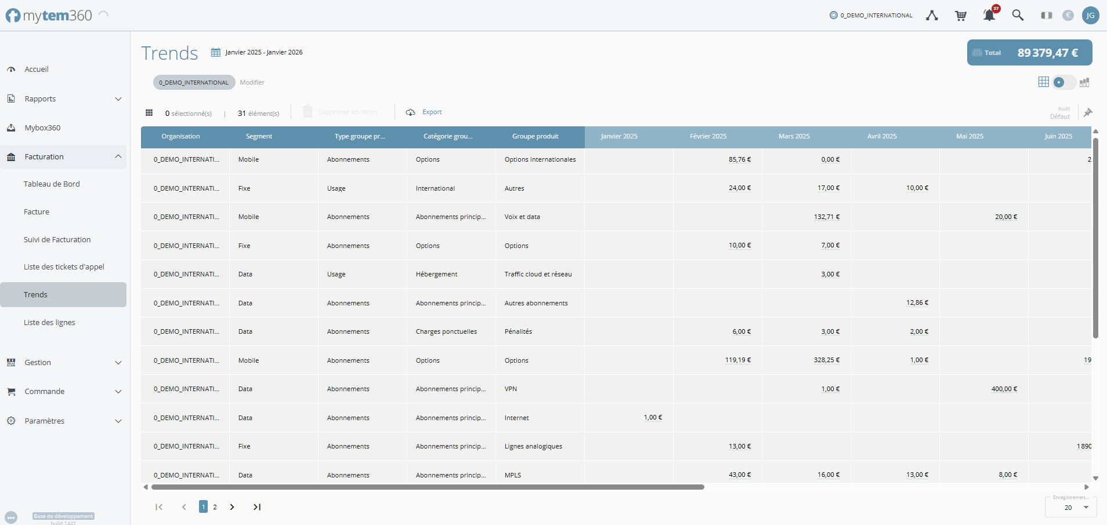The width and height of the screenshot is (1107, 525).
Task: Click Modifier link next to organization chip
Action: [252, 82]
